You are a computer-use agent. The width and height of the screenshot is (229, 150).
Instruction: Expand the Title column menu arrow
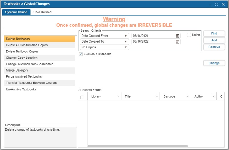(x=157, y=96)
